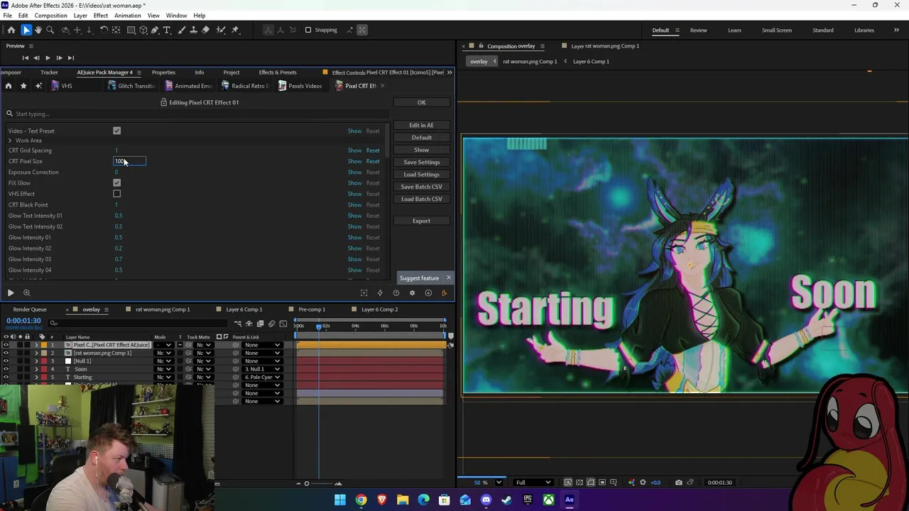Hide Soon text layer eye
This screenshot has height=511, width=909.
tap(6, 369)
